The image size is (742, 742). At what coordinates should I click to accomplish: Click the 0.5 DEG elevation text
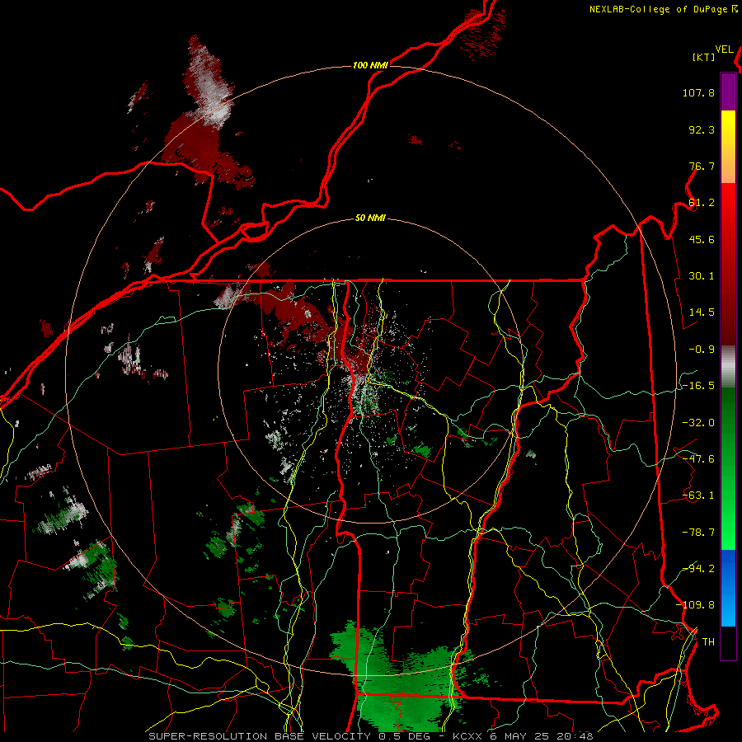[404, 736]
